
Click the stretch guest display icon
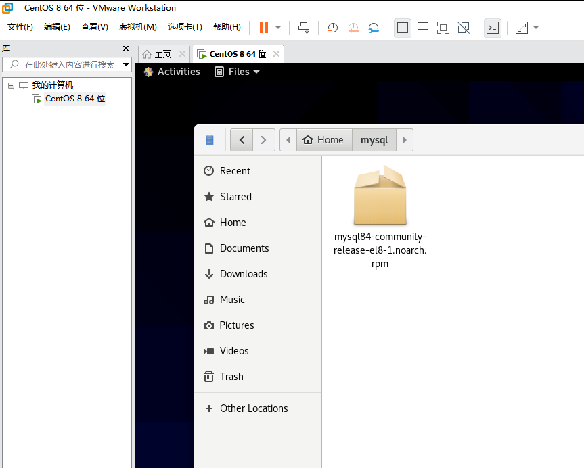coord(522,28)
